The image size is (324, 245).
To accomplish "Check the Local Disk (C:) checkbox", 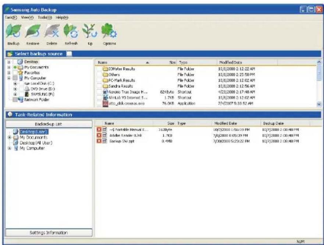I will click(21, 83).
